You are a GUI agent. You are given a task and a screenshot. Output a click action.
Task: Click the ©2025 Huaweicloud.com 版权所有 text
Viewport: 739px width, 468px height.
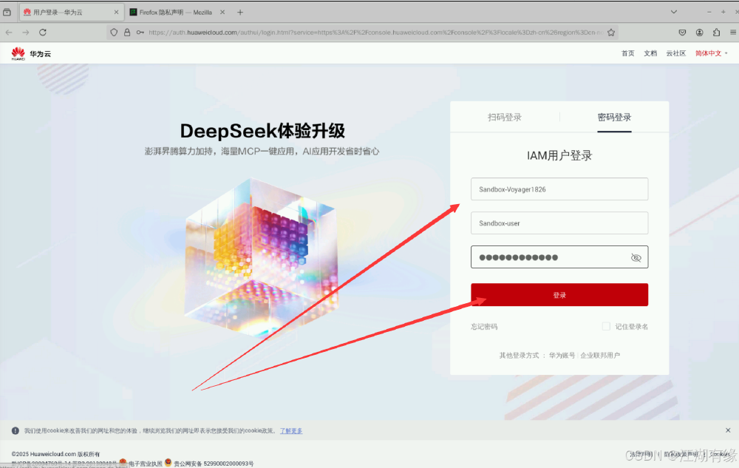(x=55, y=454)
